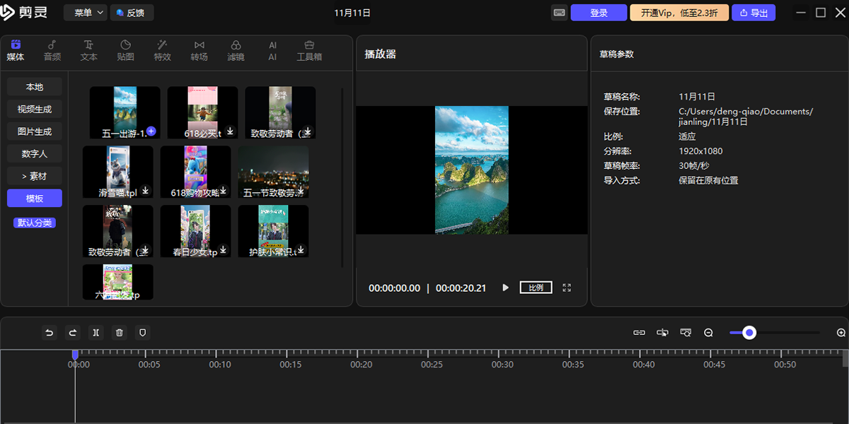Adjust the timeline zoom slider
Viewport: 849px width, 424px height.
pos(749,332)
